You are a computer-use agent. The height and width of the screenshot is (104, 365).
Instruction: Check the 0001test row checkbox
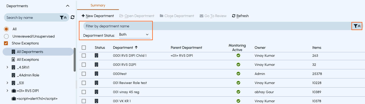84,74
